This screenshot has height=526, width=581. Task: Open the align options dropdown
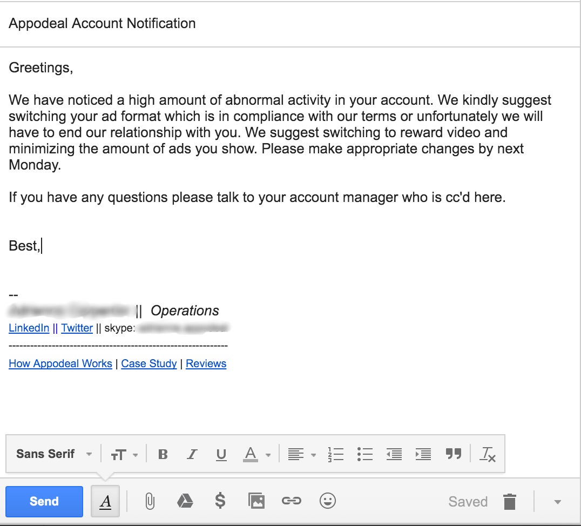[x=302, y=454]
